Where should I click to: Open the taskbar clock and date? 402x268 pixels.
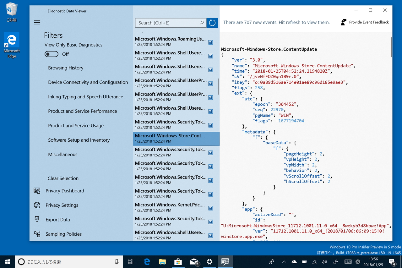[x=373, y=262]
